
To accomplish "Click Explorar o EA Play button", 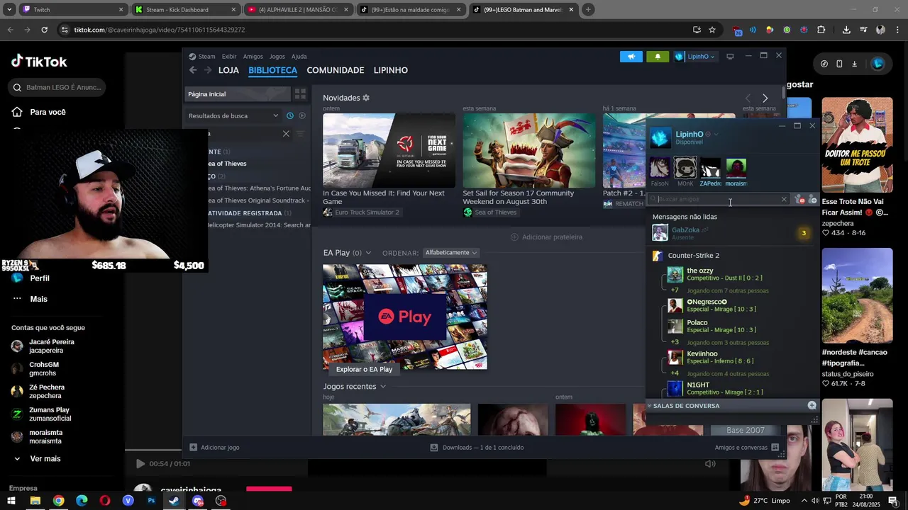I will 364,369.
